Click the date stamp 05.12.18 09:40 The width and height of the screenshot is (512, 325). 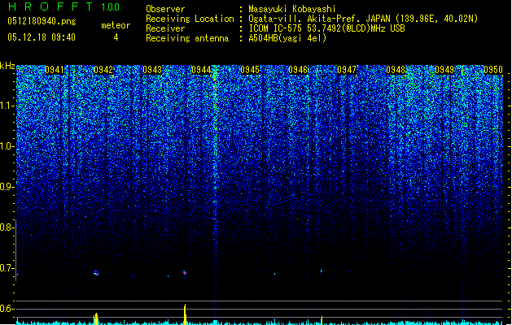pos(42,37)
